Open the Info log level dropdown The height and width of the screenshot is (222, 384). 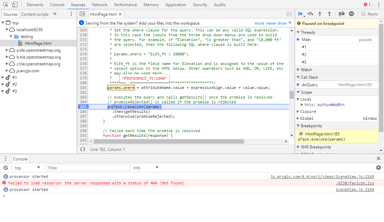click(146, 168)
